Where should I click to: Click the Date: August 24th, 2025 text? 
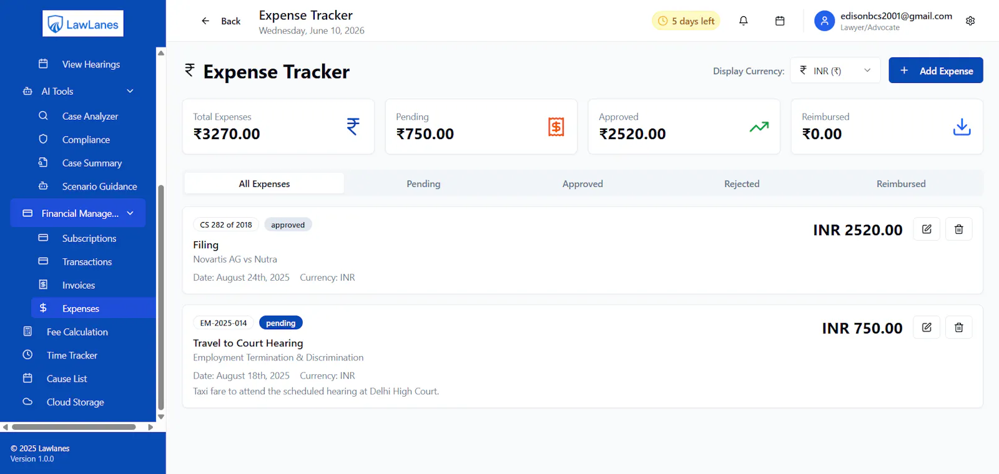point(241,277)
